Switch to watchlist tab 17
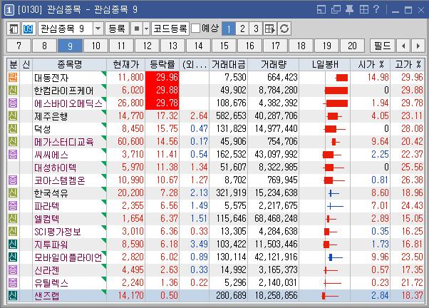The width and height of the screenshot is (429, 308). (x=275, y=46)
